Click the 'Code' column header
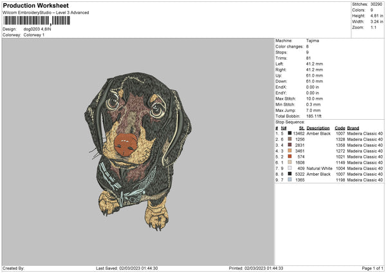The width and height of the screenshot is (386, 273). [x=340, y=128]
